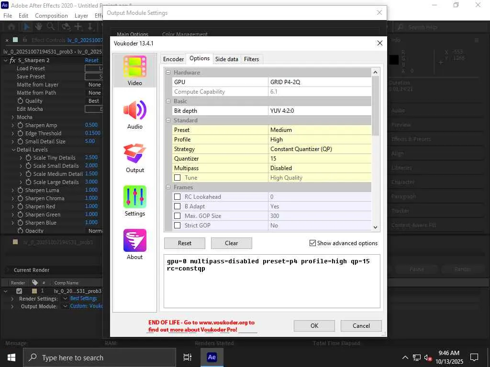Collapse the Detail Levels group
The image size is (490, 367).
click(13, 150)
